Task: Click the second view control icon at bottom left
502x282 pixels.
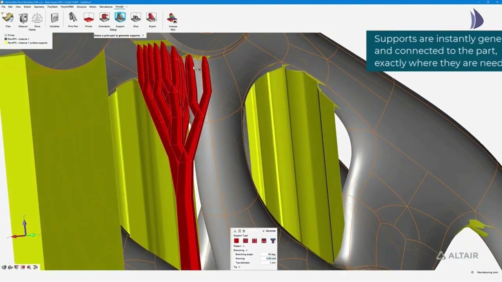Action: click(x=10, y=267)
